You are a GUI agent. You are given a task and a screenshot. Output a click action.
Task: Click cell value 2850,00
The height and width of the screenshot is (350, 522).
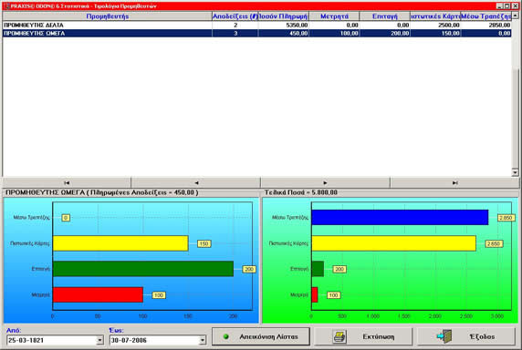coord(499,25)
